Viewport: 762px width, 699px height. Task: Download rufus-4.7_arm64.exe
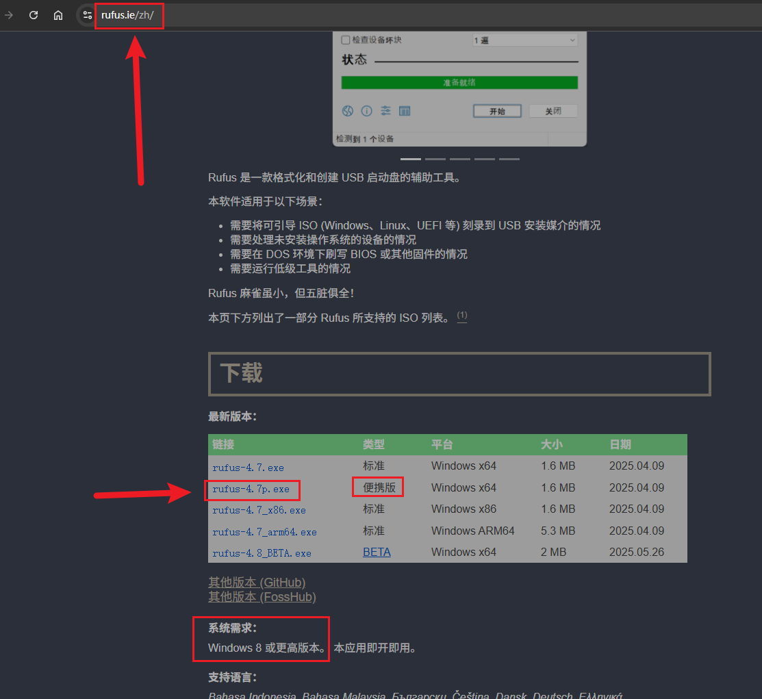point(264,532)
